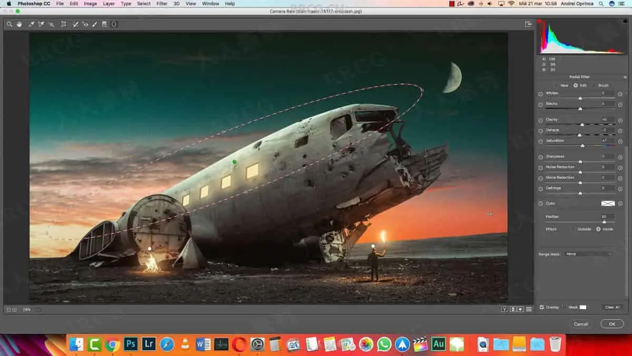Click the plus icon right of Saturation
632x356 pixels.
click(620, 141)
